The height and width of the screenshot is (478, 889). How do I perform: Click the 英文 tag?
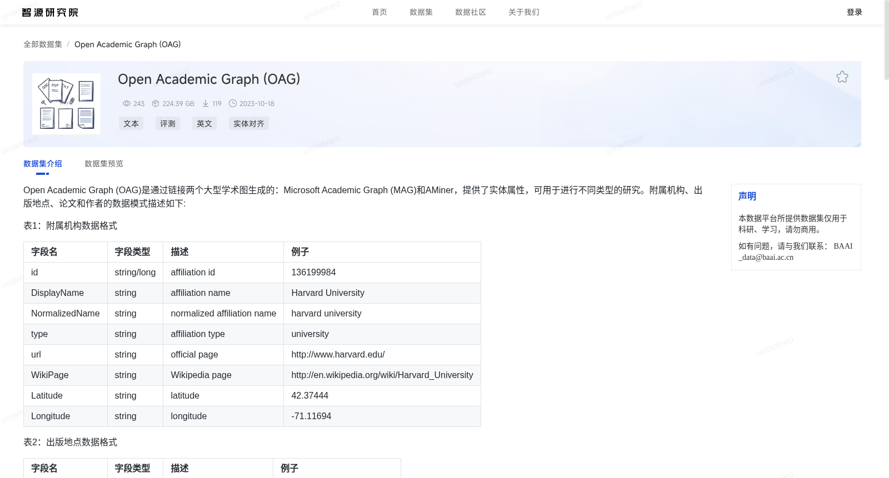click(x=204, y=123)
